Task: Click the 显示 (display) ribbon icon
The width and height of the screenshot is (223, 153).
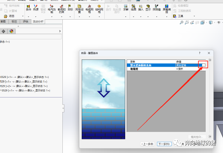Action: pos(148,8)
